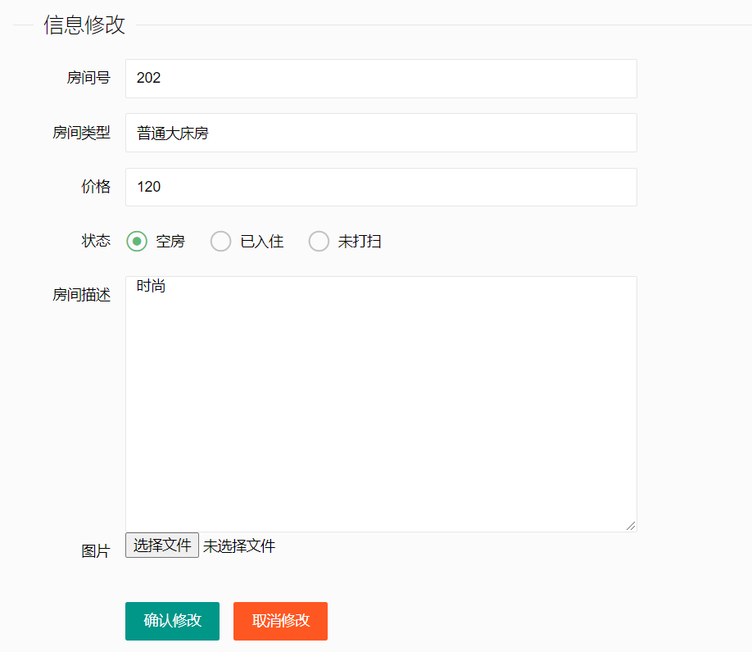Select the 未打扫 radio button

pyautogui.click(x=319, y=241)
